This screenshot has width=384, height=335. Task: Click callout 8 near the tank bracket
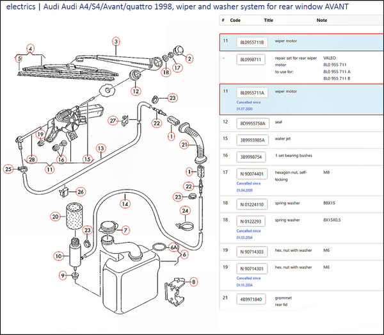194,279
